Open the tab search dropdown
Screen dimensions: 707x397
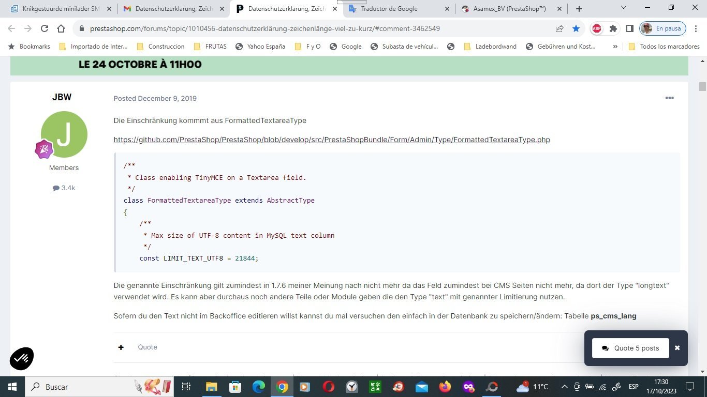pos(624,8)
